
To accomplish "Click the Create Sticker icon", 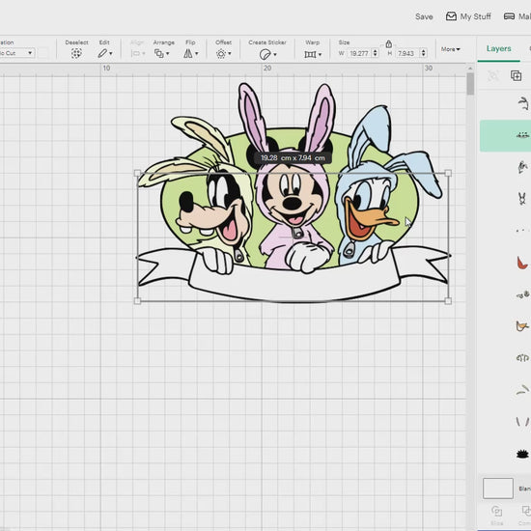I will tap(265, 54).
